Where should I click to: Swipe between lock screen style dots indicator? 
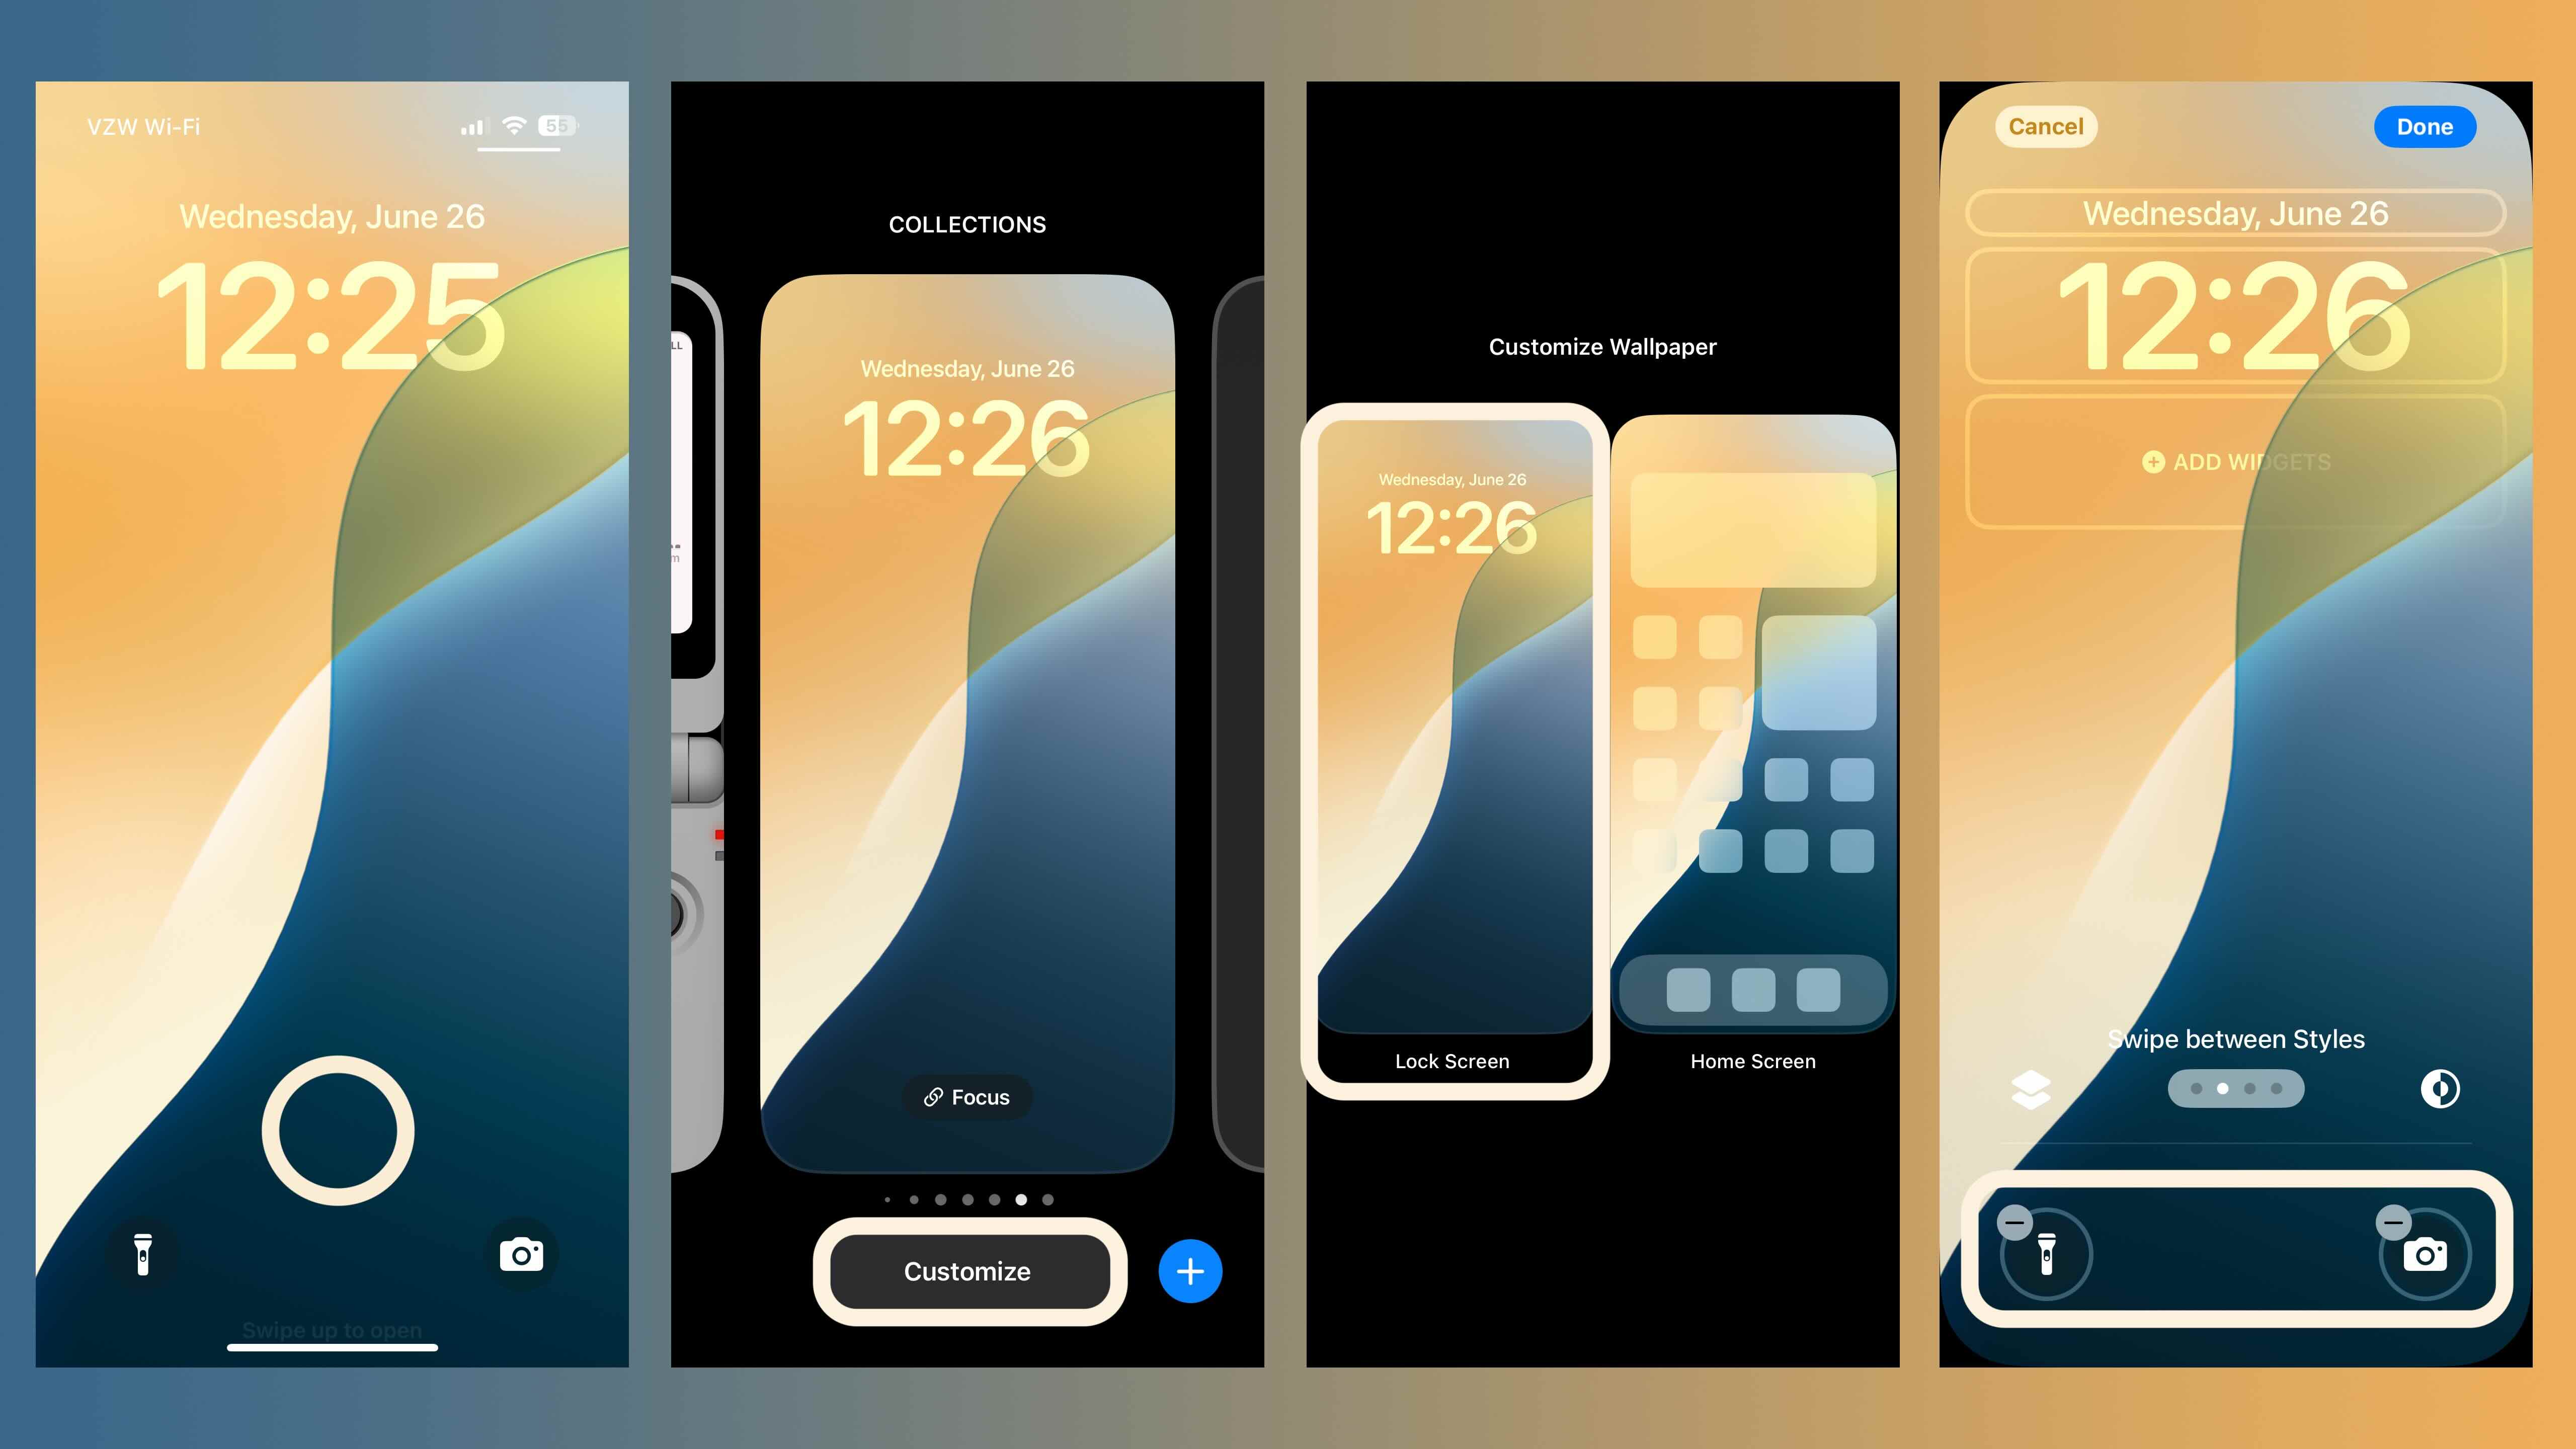click(x=2234, y=1086)
